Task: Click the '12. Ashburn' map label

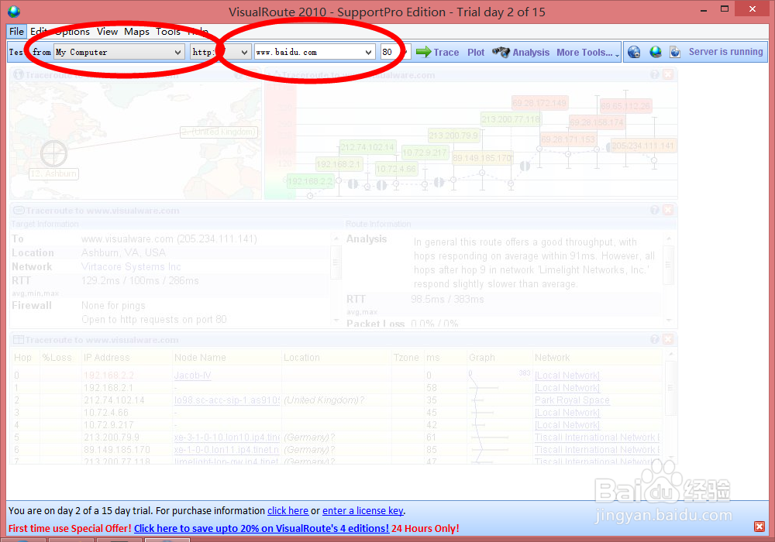Action: (x=54, y=173)
